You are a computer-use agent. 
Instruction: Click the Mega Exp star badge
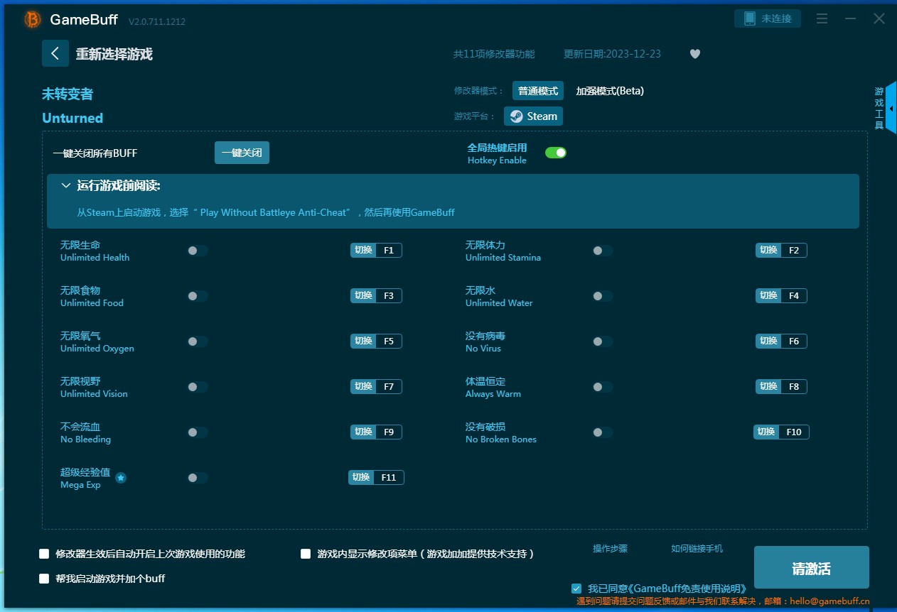pos(121,478)
